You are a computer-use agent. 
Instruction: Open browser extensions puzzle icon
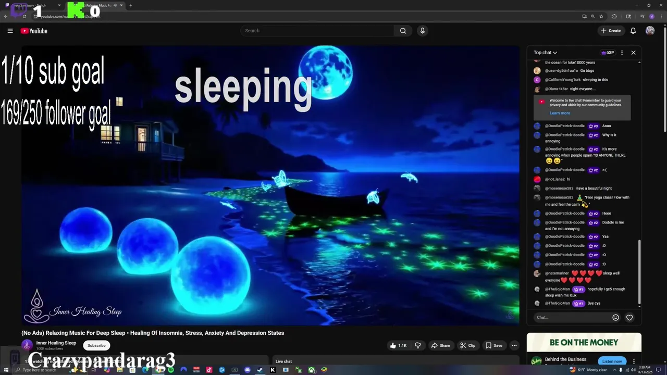[614, 16]
